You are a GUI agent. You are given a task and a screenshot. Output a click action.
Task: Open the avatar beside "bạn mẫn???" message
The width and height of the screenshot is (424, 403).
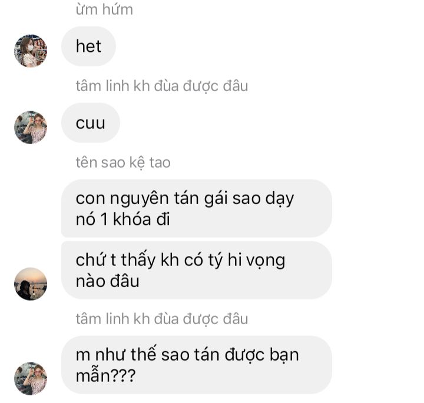[x=31, y=378]
